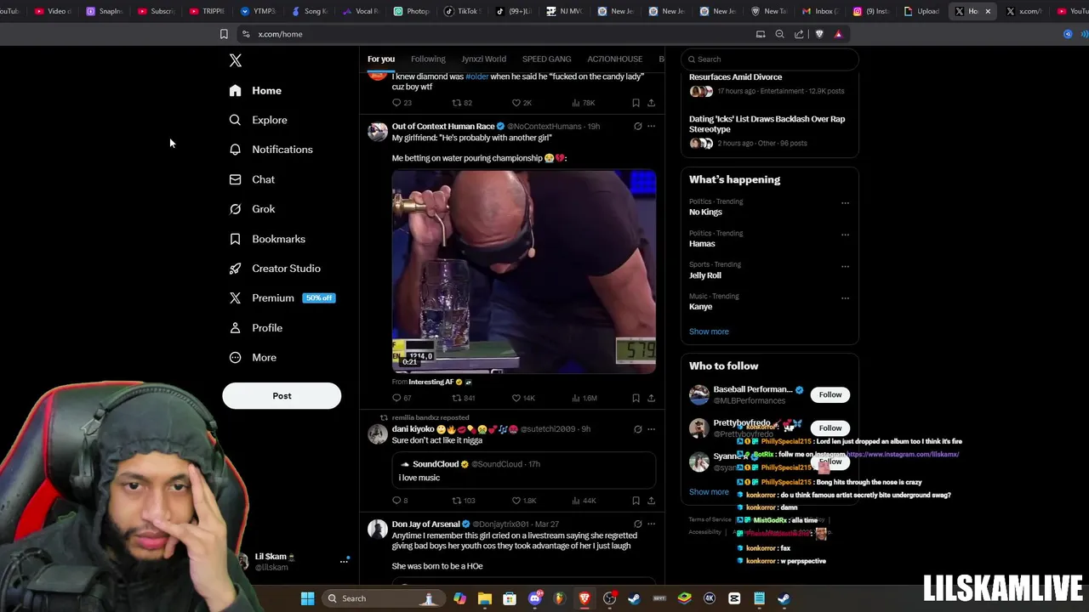Switch to AC7IONHOUSE tab
Screen dimensions: 1089x612
614,59
